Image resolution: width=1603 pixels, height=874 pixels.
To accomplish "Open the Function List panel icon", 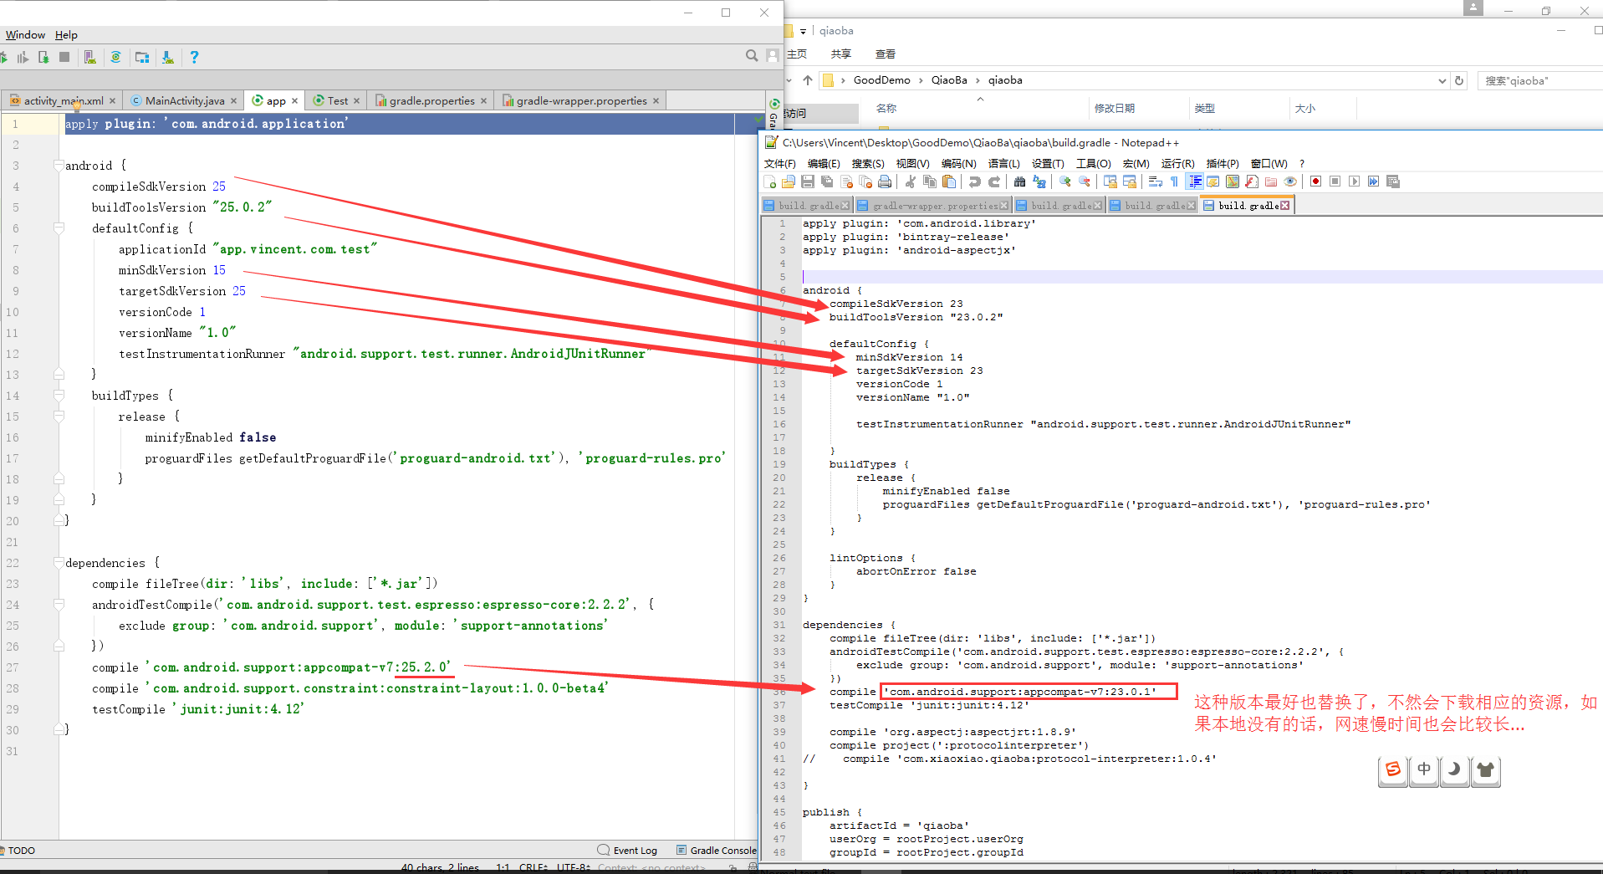I will point(1251,181).
